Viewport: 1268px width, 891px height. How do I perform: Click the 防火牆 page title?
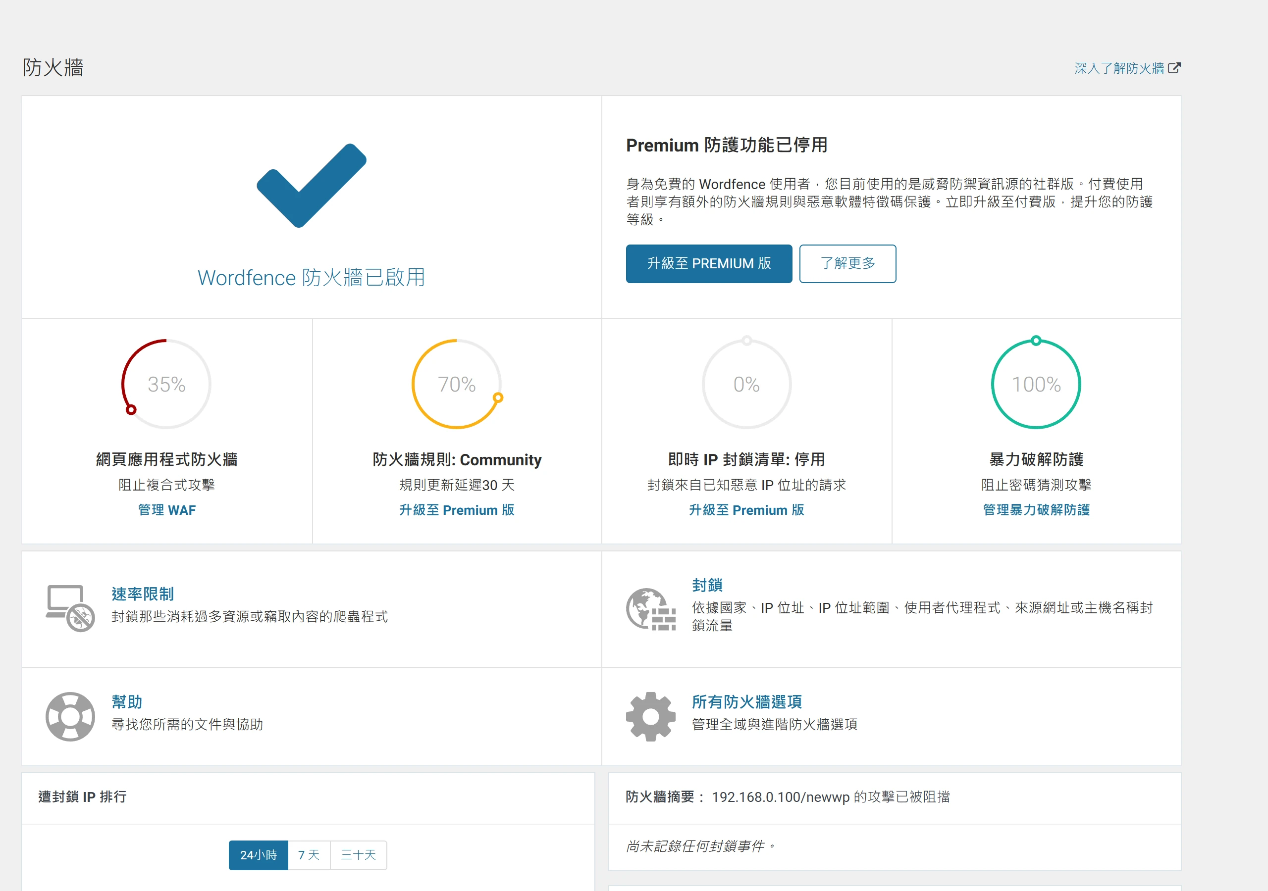tap(53, 67)
